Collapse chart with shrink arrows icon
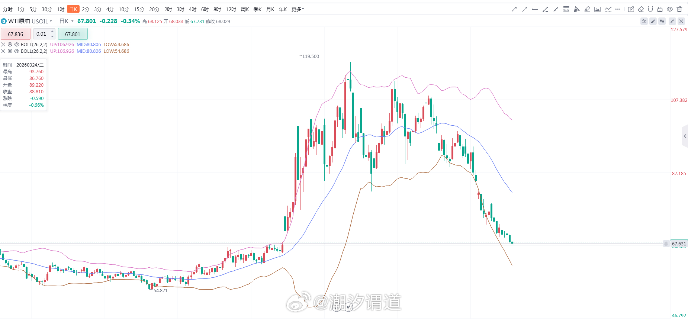Screen dimensions: 688x319 672,21
